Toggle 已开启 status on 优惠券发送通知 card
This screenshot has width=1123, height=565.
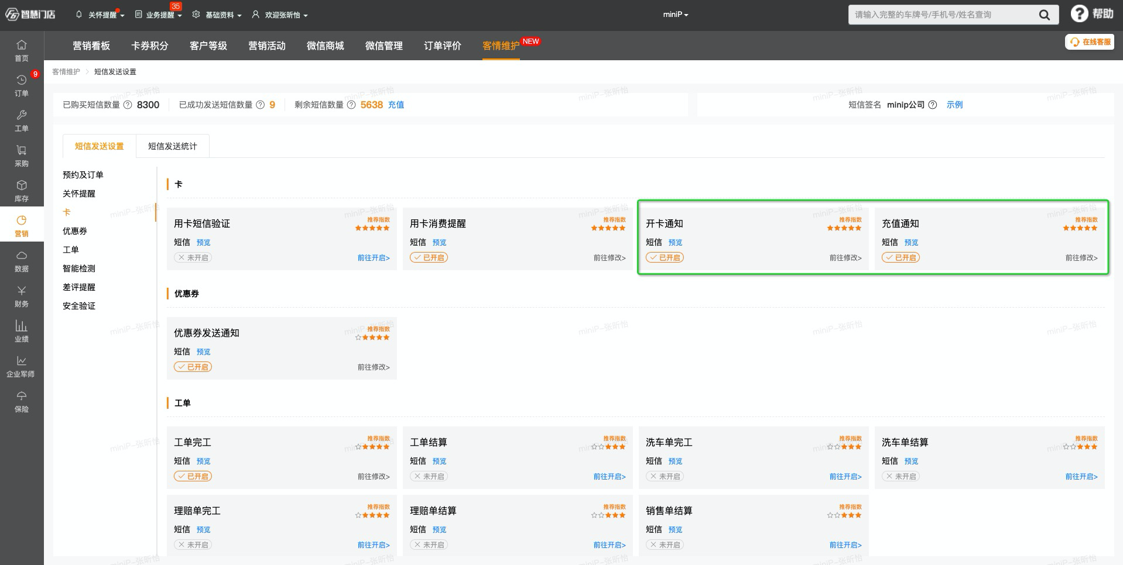193,367
